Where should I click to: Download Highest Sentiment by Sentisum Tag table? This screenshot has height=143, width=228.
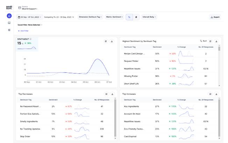pos(216,41)
